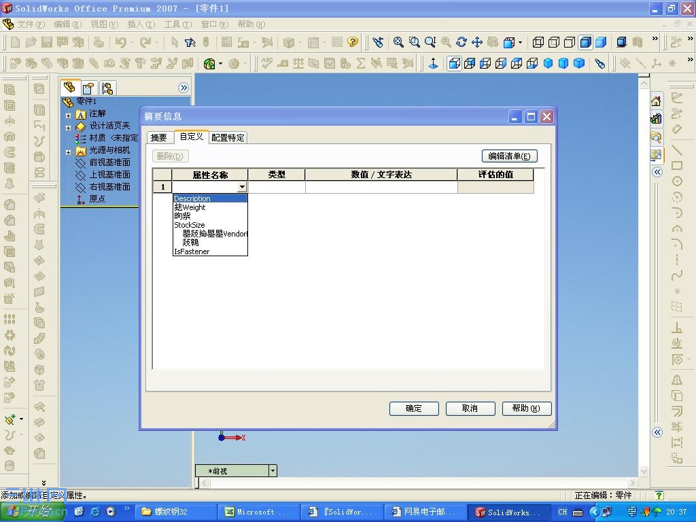The height and width of the screenshot is (522, 696).
Task: Switch to the 摘要 tab
Action: coord(159,137)
